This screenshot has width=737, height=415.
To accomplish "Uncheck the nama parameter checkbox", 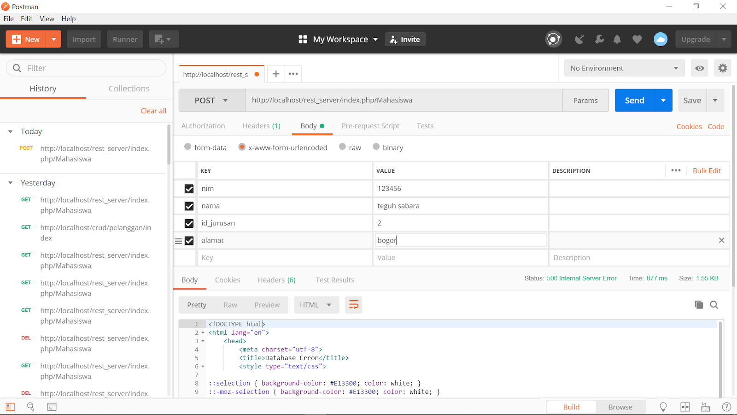I will coord(189,206).
